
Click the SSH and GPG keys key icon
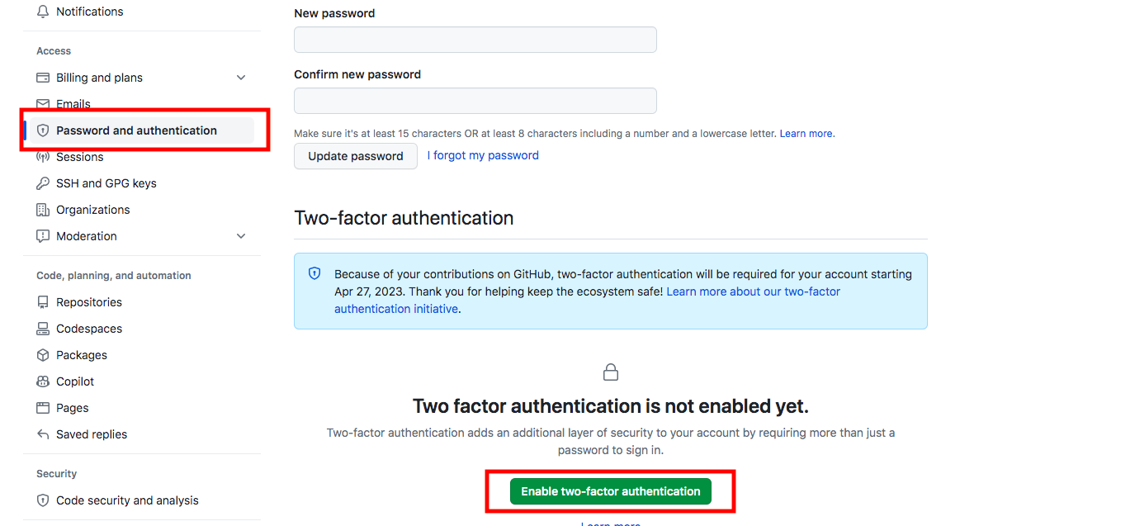click(x=43, y=182)
